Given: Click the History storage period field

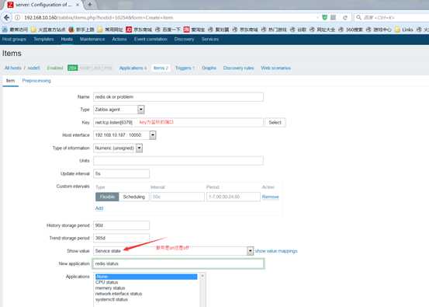Looking at the screenshot, I should (x=121, y=225).
